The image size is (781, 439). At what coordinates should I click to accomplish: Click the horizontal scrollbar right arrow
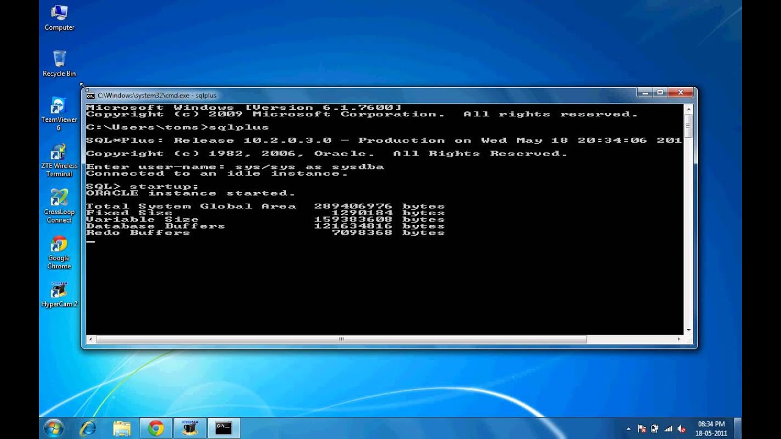pyautogui.click(x=678, y=339)
